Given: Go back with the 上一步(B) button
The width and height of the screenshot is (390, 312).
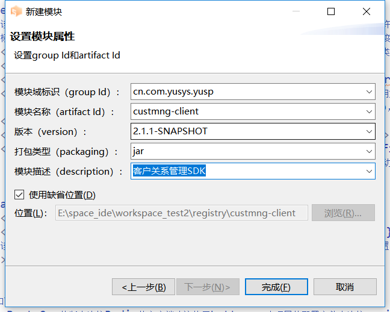Looking at the screenshot, I should point(144,287).
